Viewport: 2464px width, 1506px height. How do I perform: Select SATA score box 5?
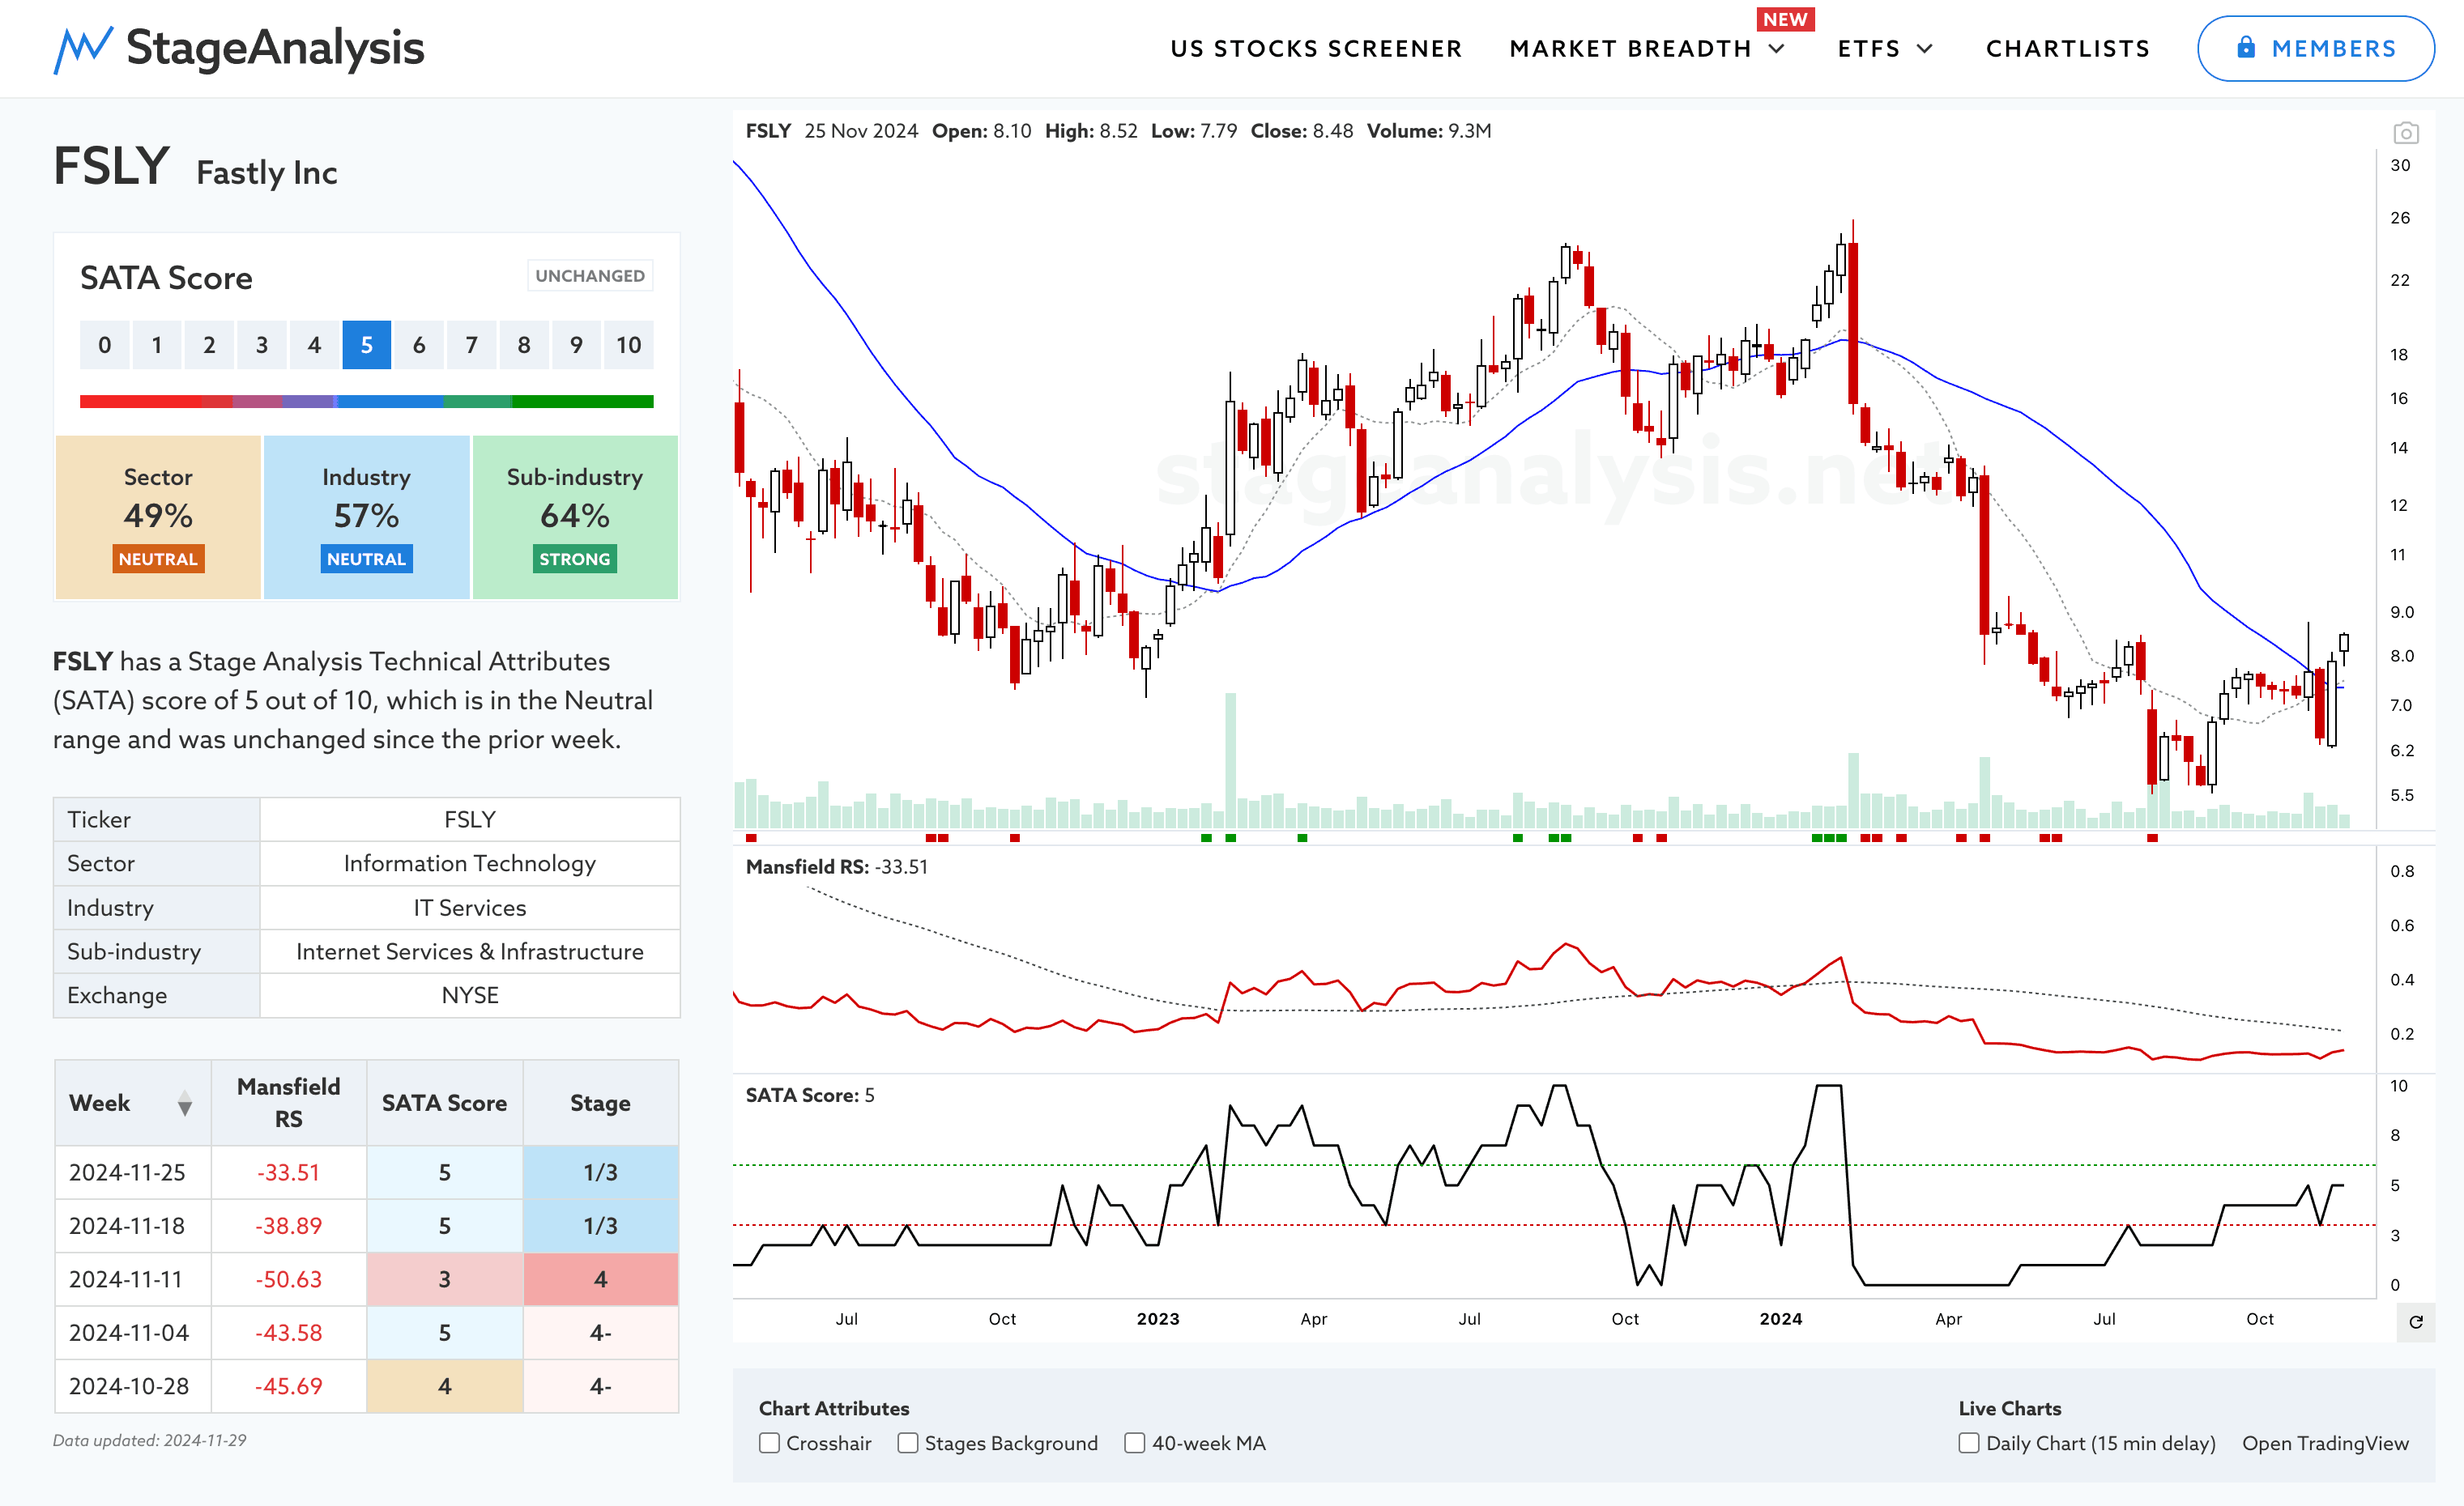[x=366, y=345]
